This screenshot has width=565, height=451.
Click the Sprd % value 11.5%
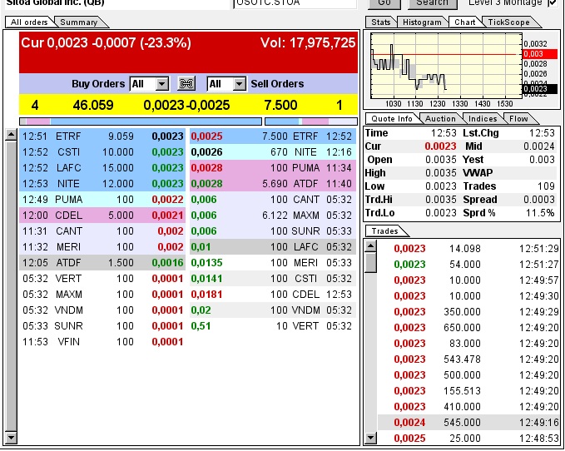[x=540, y=213]
